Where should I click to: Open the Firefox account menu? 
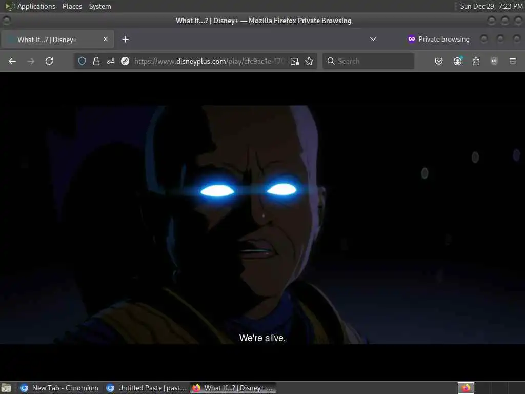457,61
